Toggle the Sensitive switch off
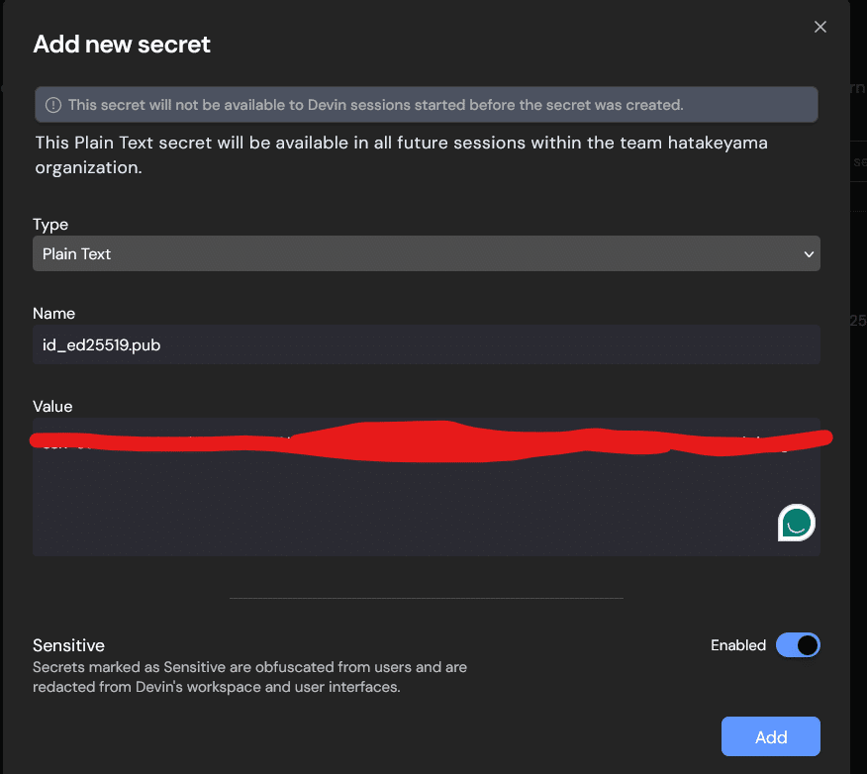867x774 pixels. coord(798,645)
